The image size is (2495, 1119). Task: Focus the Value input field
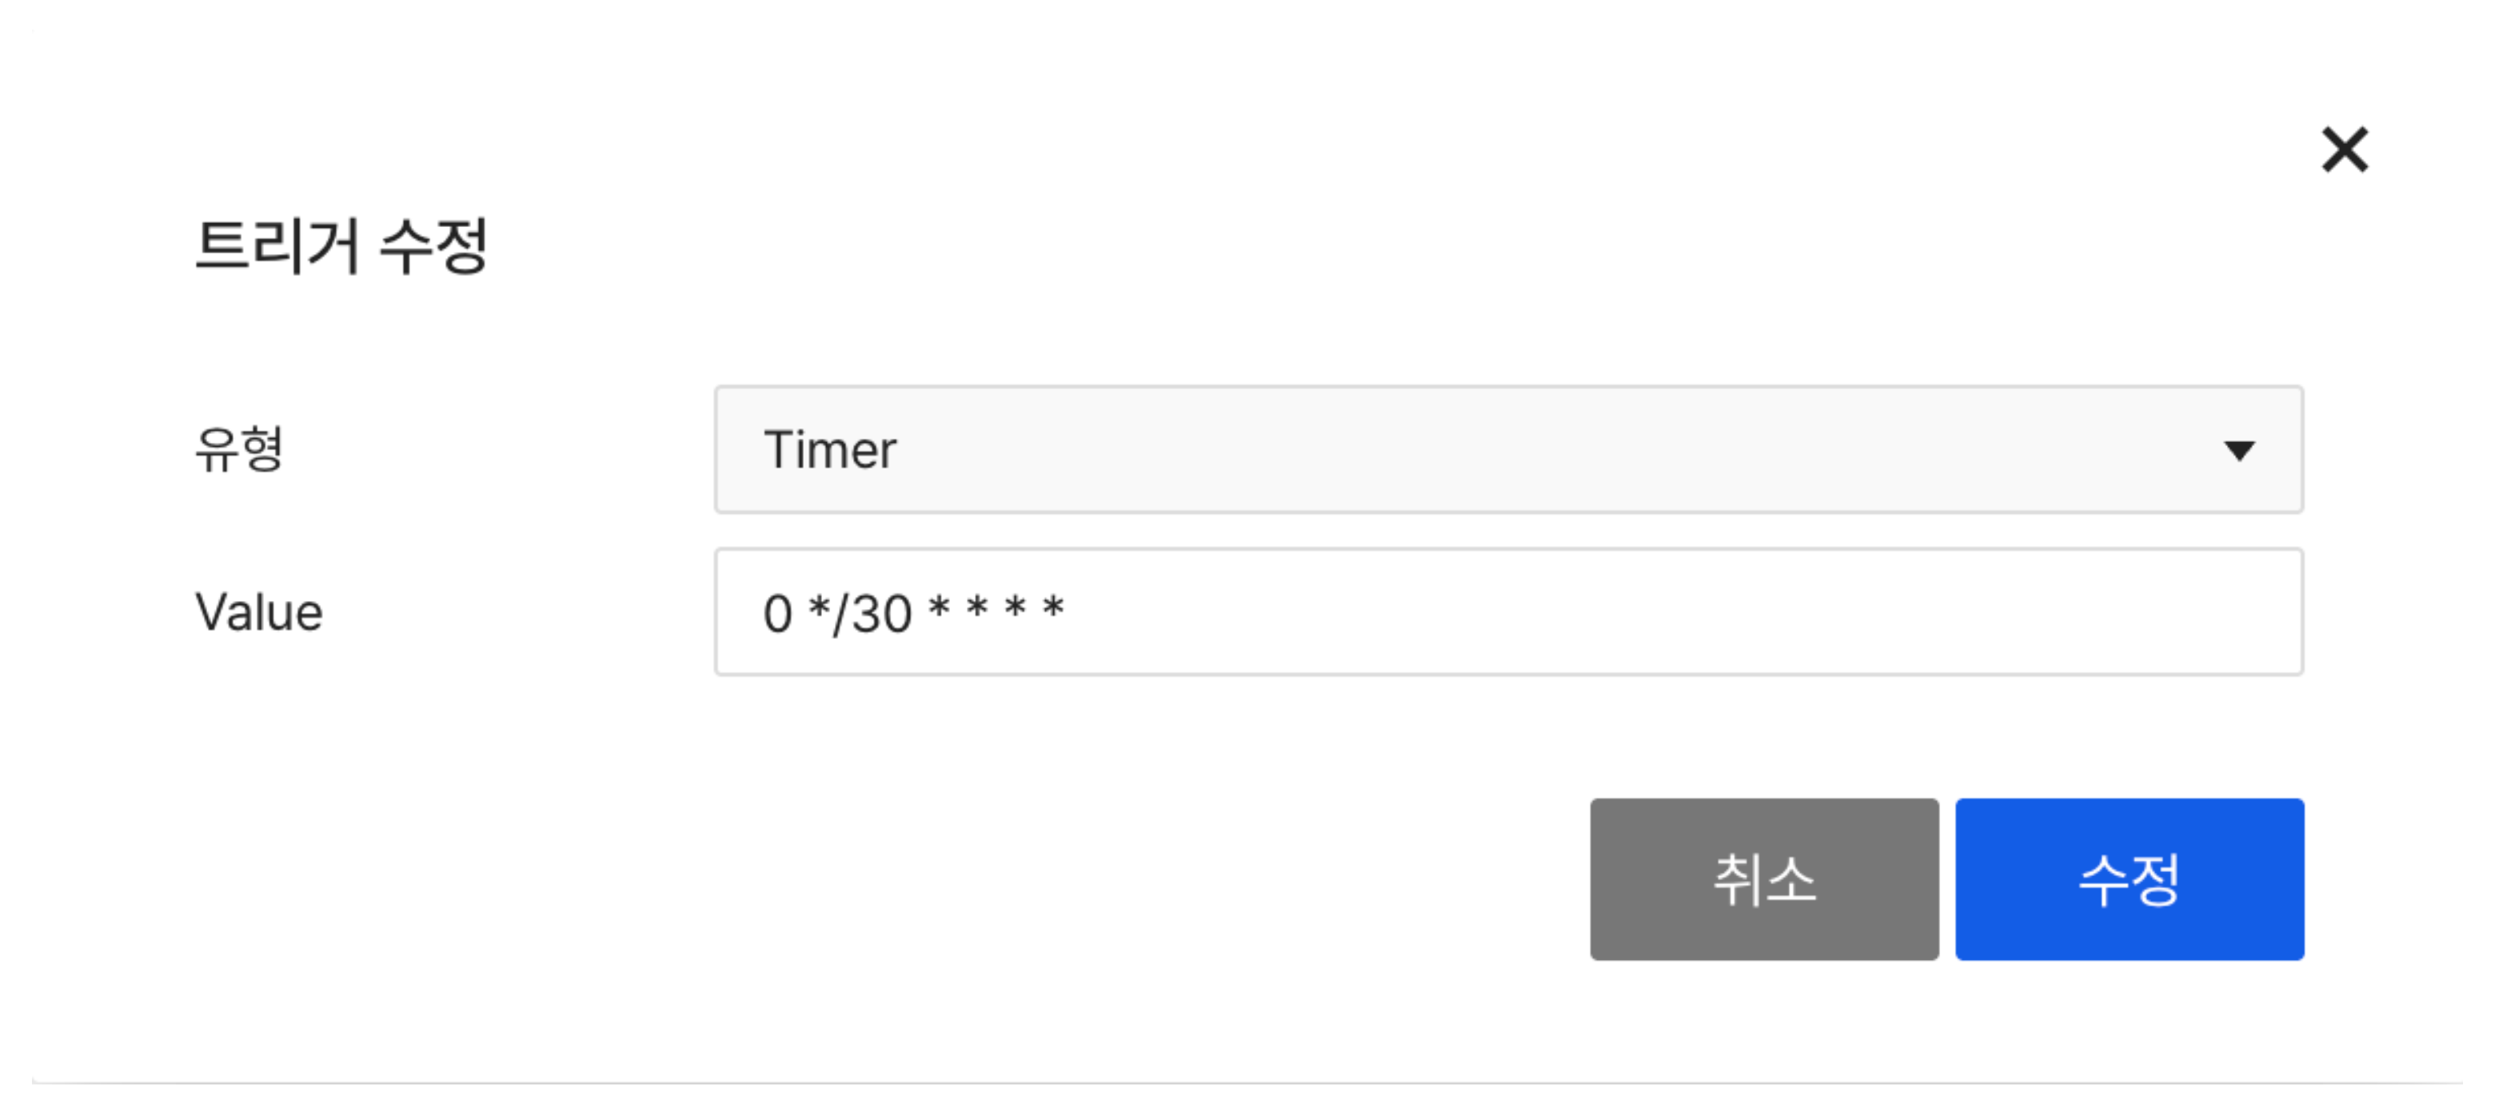(1508, 611)
